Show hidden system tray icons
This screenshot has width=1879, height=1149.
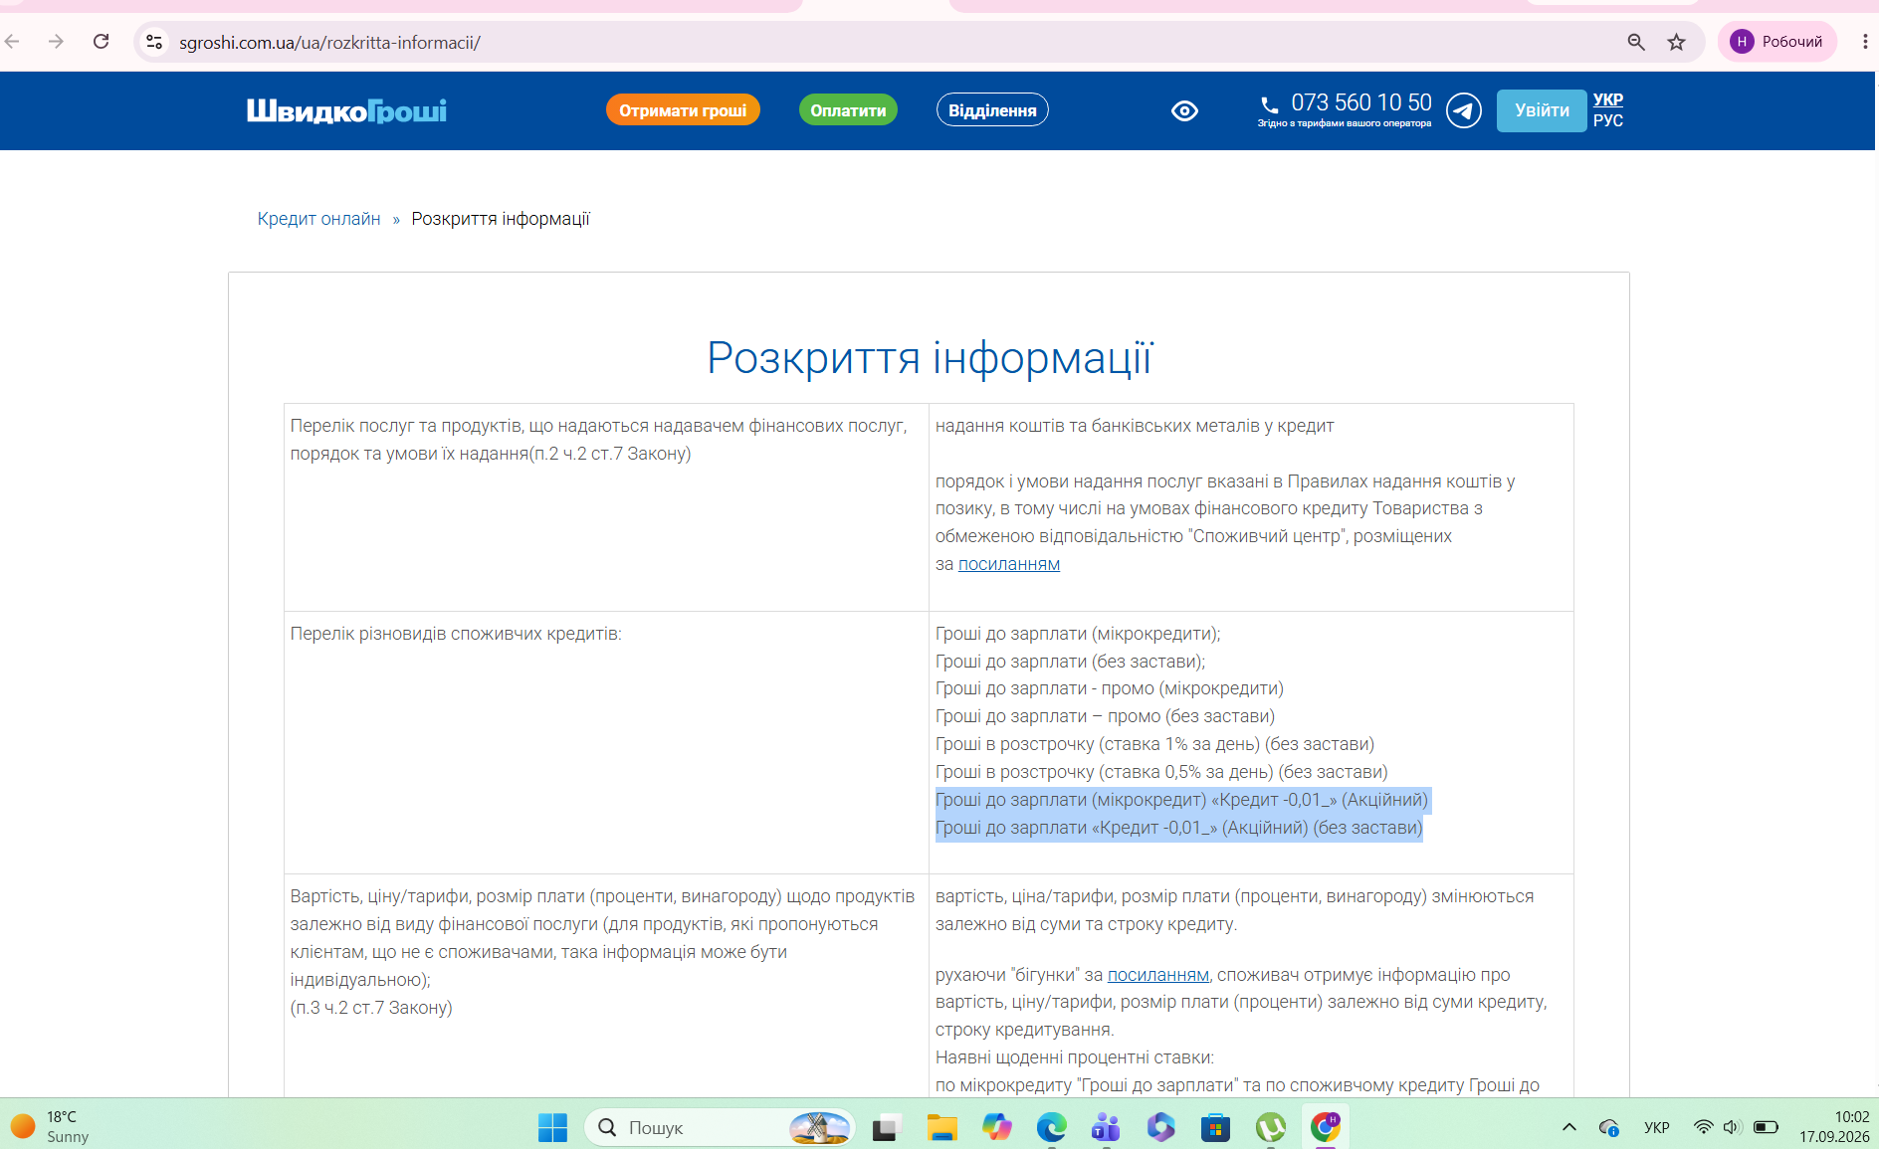point(1569,1127)
